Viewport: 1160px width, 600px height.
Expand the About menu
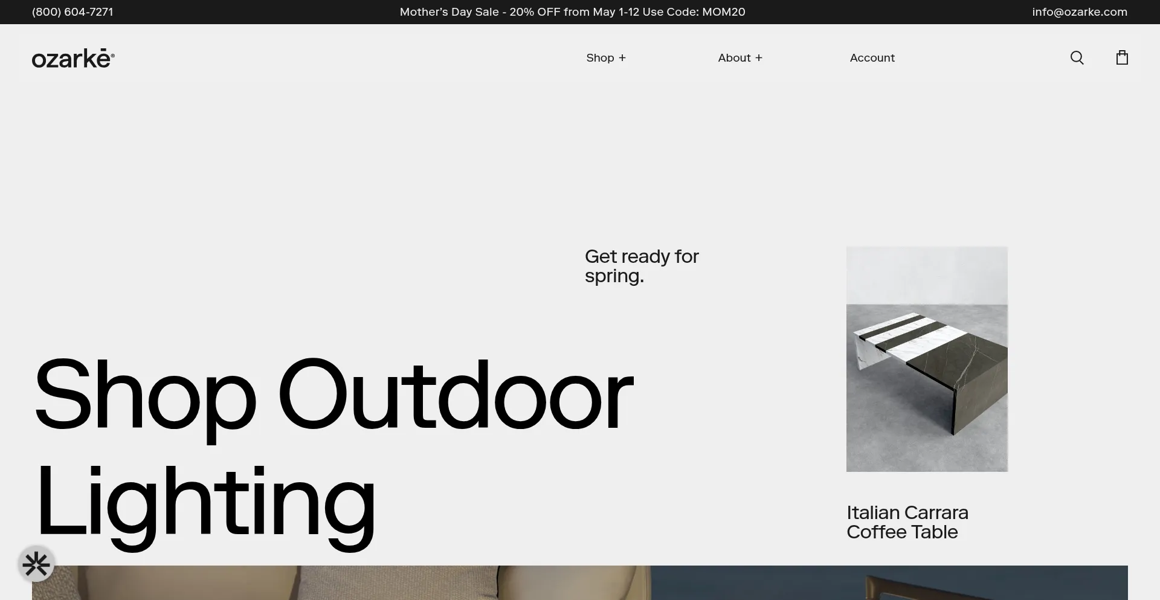(740, 57)
